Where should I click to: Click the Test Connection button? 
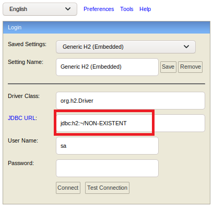coord(107,188)
